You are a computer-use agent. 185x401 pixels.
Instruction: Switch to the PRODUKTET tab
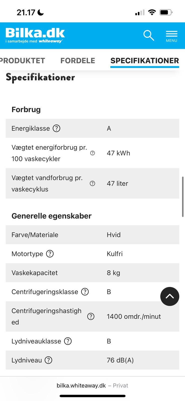[23, 61]
